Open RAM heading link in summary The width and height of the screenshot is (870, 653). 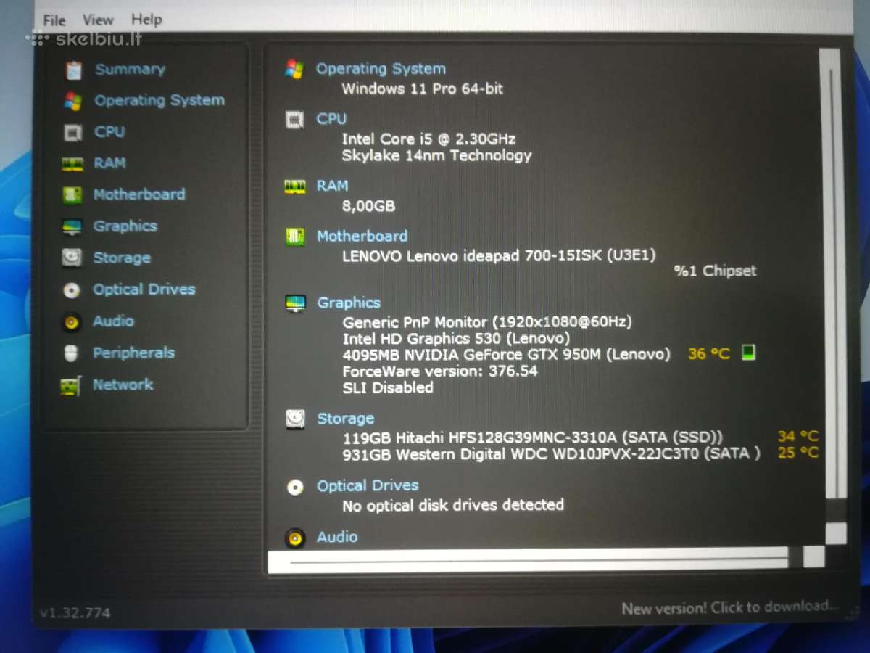point(332,186)
